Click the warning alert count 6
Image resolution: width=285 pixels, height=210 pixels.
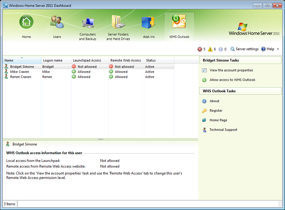click(215, 49)
